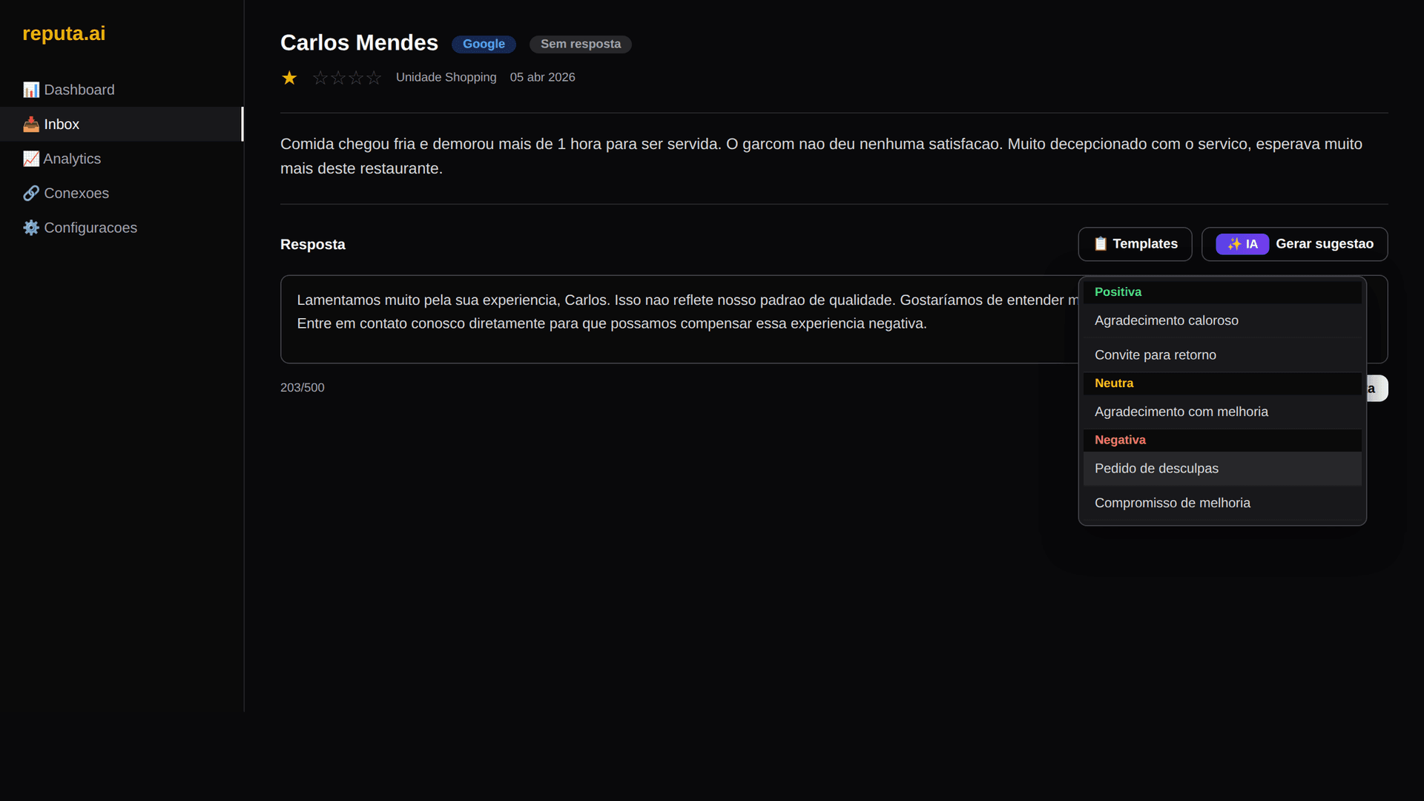Click the Analytics trend chart icon
This screenshot has width=1424, height=801.
point(31,159)
